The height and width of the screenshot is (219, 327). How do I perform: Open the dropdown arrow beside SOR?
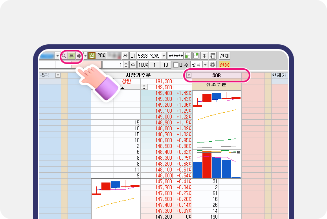[x=189, y=75]
